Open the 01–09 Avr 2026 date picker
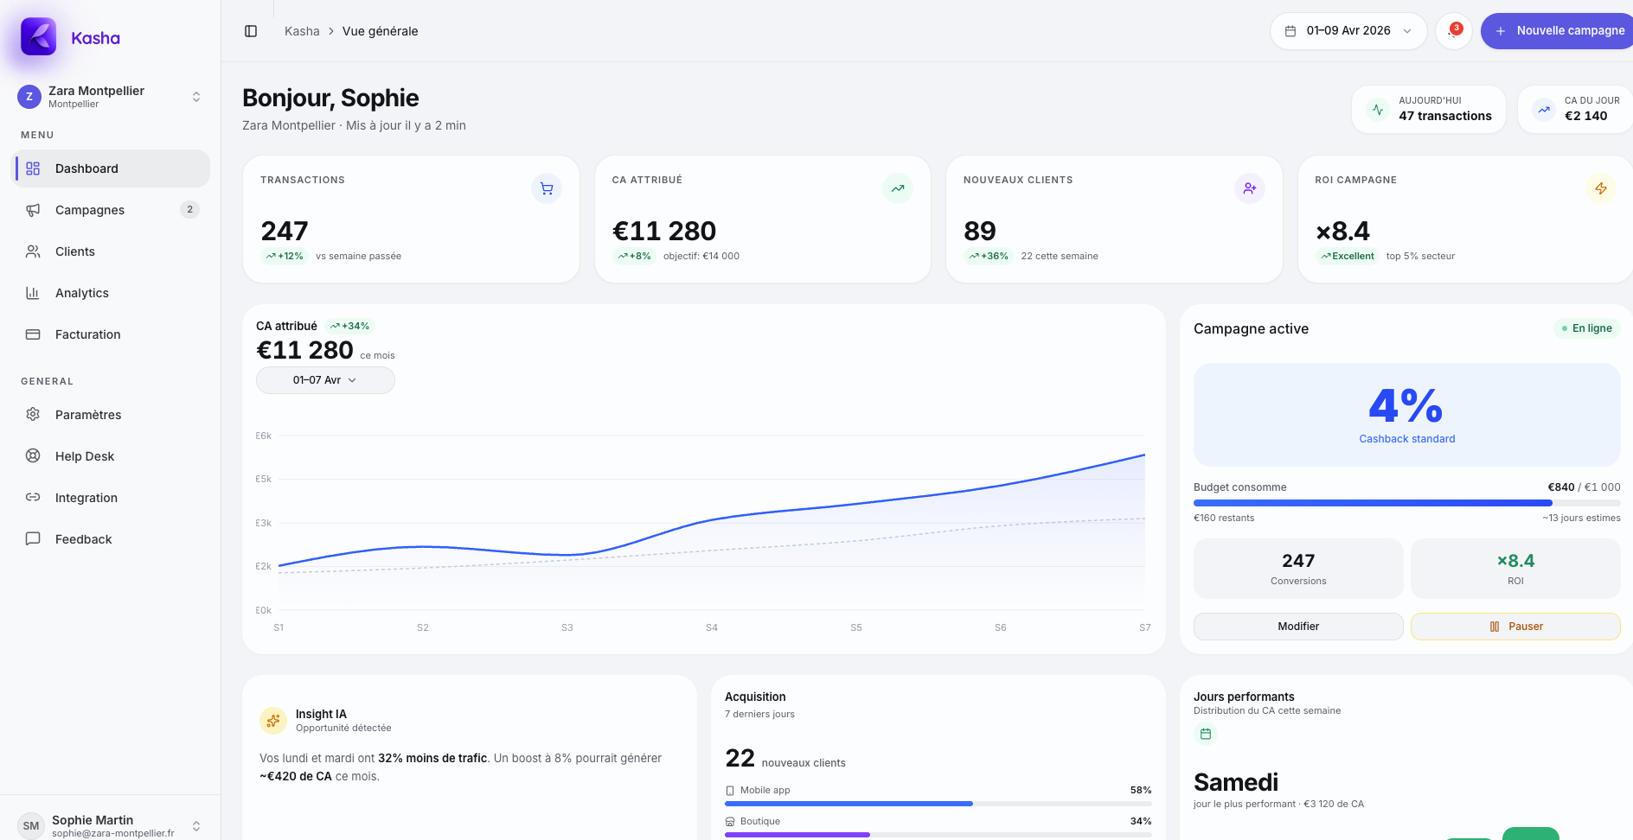This screenshot has width=1633, height=840. [x=1348, y=31]
